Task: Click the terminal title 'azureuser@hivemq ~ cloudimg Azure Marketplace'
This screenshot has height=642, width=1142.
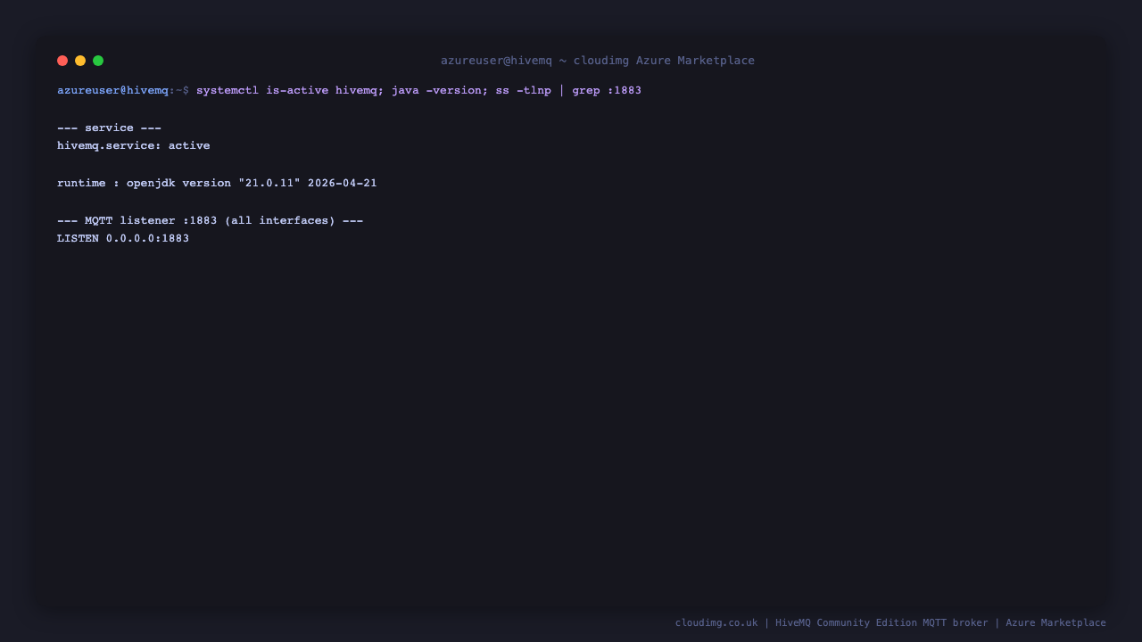Action: coord(598,61)
